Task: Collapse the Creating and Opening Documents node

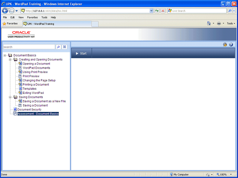Action: click(x=10, y=60)
